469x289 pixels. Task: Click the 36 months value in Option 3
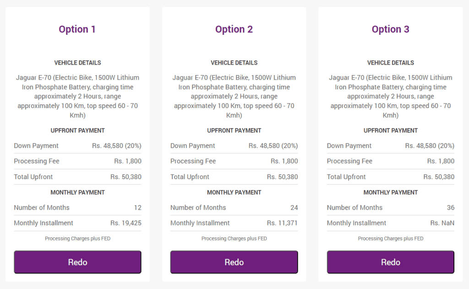point(451,207)
